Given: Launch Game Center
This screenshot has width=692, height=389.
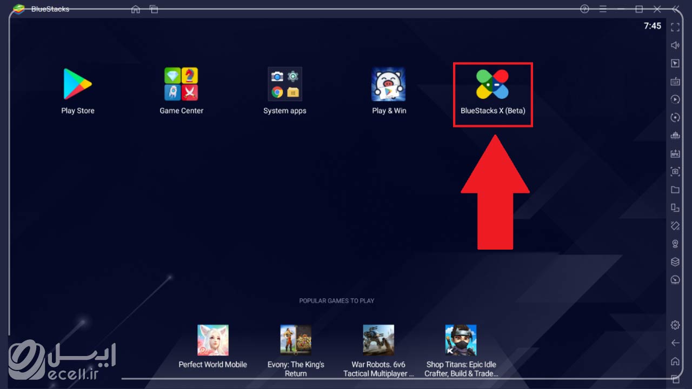Looking at the screenshot, I should pos(181,85).
